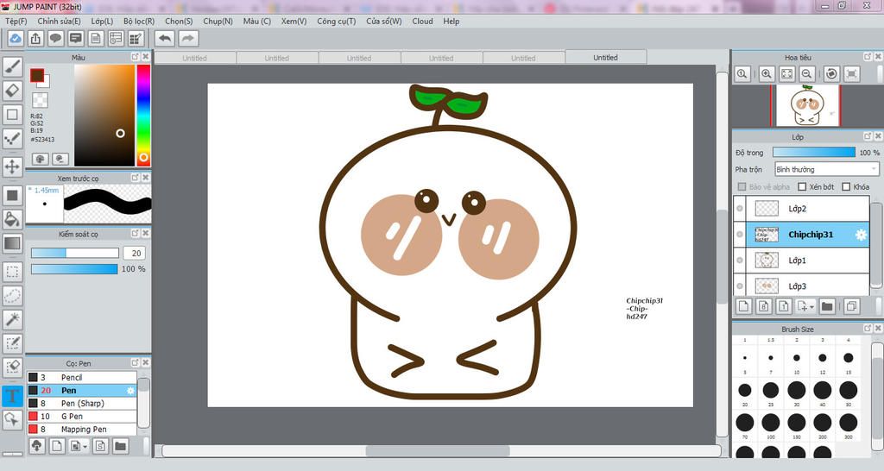Click the Undo arrow

tap(165, 38)
